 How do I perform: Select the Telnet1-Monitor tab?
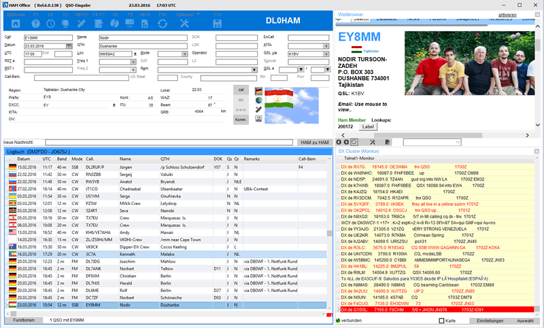361,157
